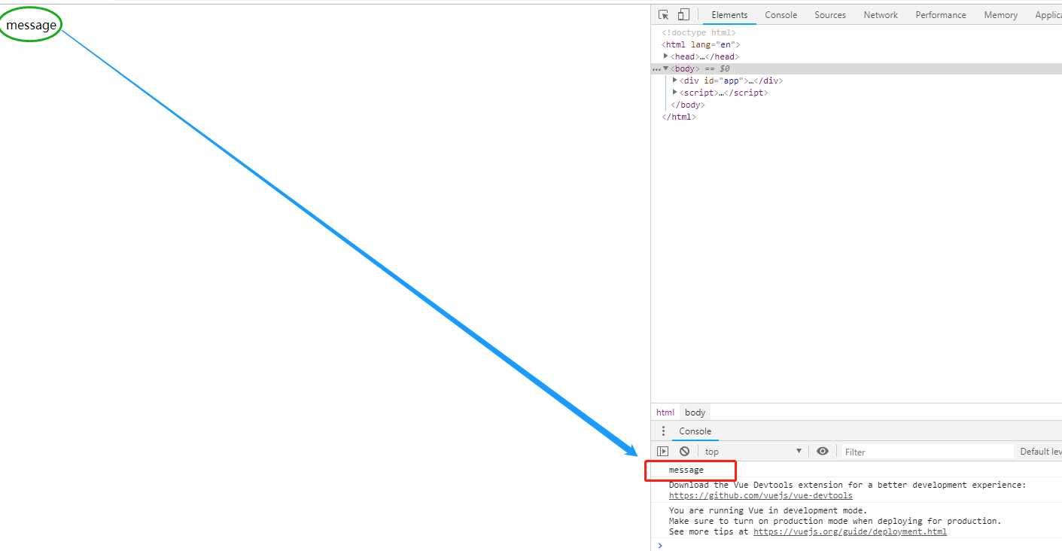Screen dimensions: 1062x551
Task: Select the closing </body> line
Action: pos(688,105)
